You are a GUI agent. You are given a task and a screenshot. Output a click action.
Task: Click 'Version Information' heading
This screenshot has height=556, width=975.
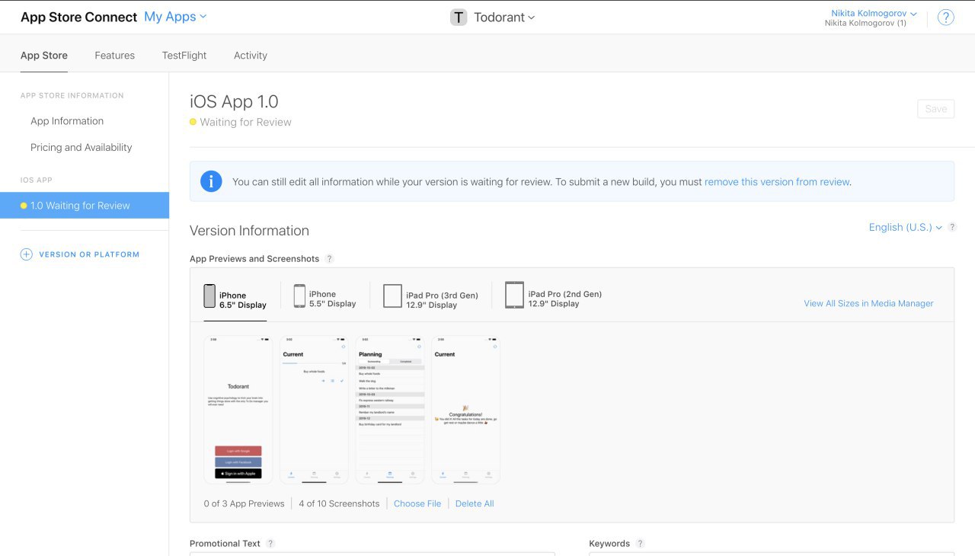pos(249,231)
